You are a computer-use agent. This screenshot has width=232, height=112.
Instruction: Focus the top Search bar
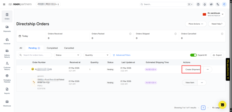point(167,4)
